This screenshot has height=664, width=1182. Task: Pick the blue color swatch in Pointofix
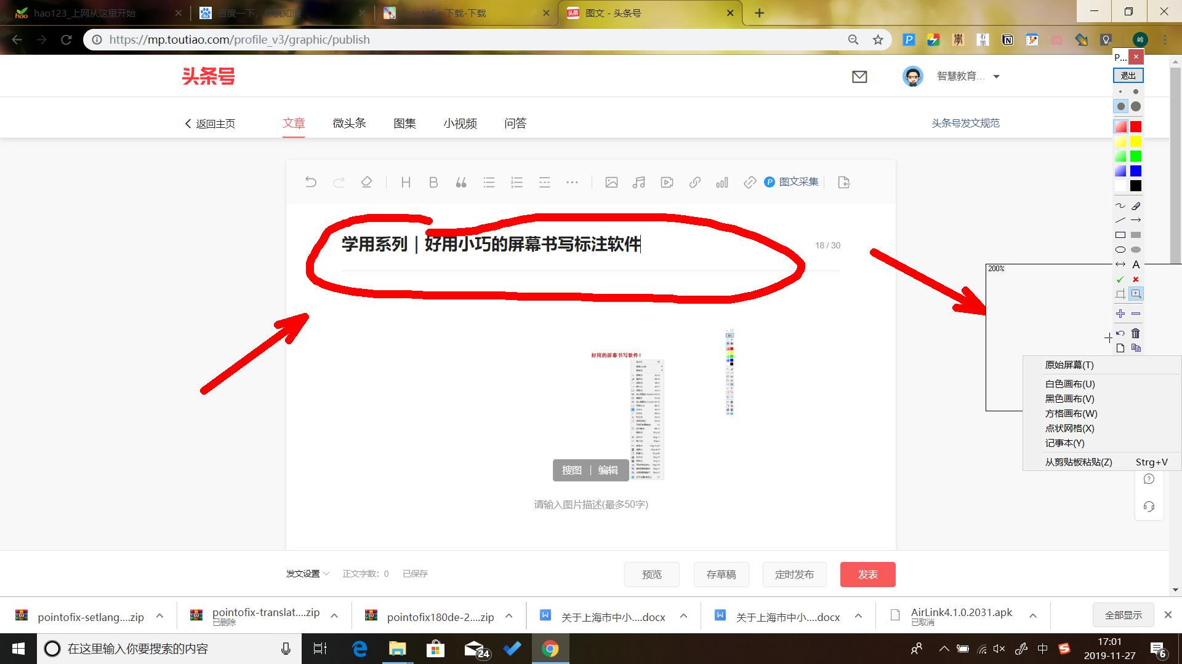(1135, 171)
